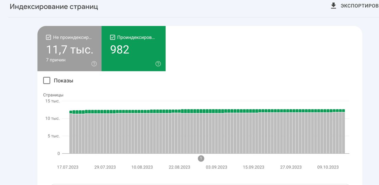Click the "15 тыс." y-axis label
379x185 pixels.
[52, 101]
